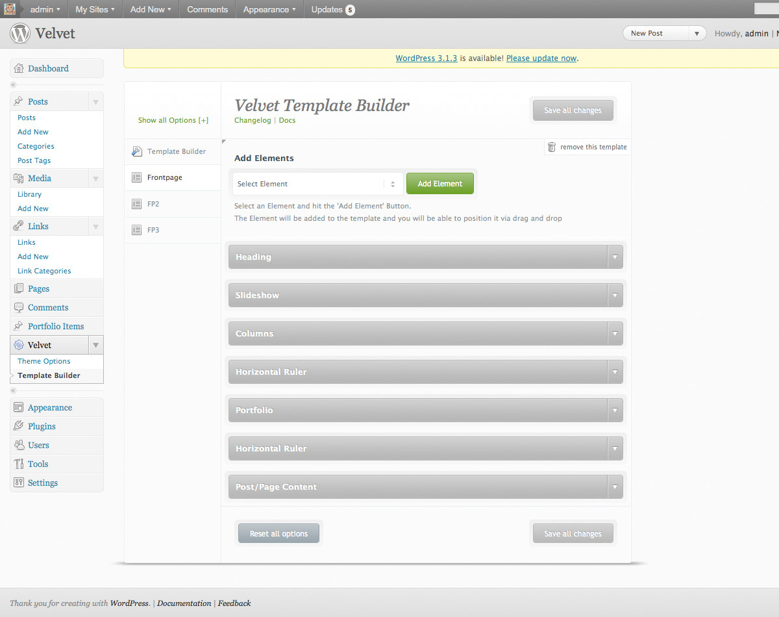This screenshot has height=617, width=779.
Task: Click the admin avatar in the top bar
Action: tap(10, 9)
